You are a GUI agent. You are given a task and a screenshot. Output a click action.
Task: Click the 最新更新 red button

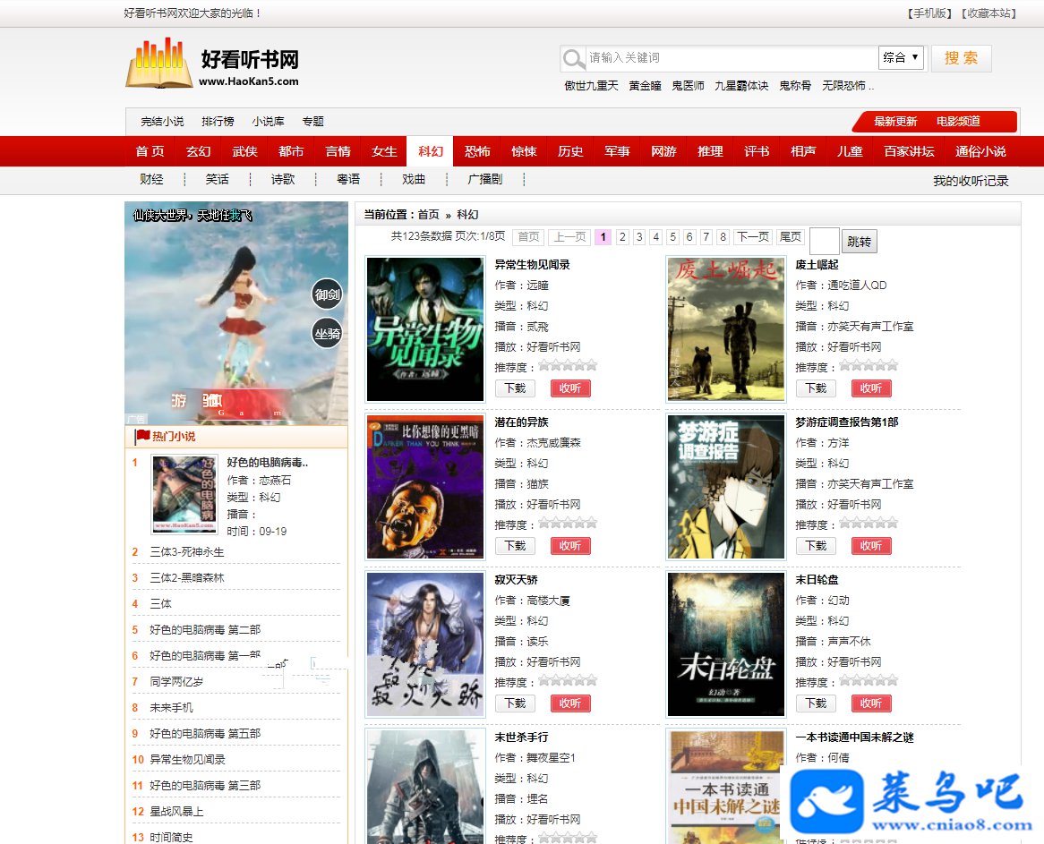point(894,121)
